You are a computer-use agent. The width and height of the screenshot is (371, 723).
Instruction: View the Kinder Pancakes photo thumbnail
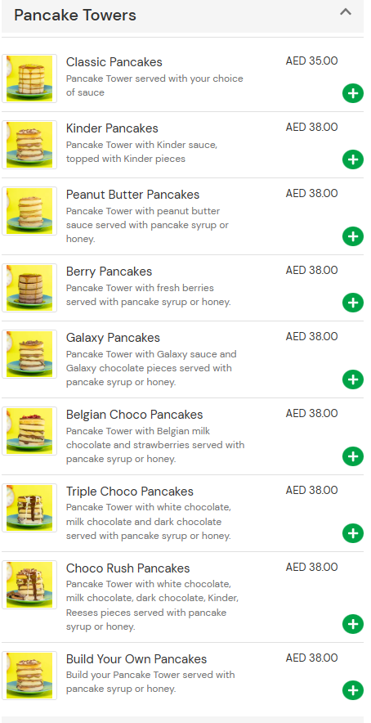click(x=29, y=145)
